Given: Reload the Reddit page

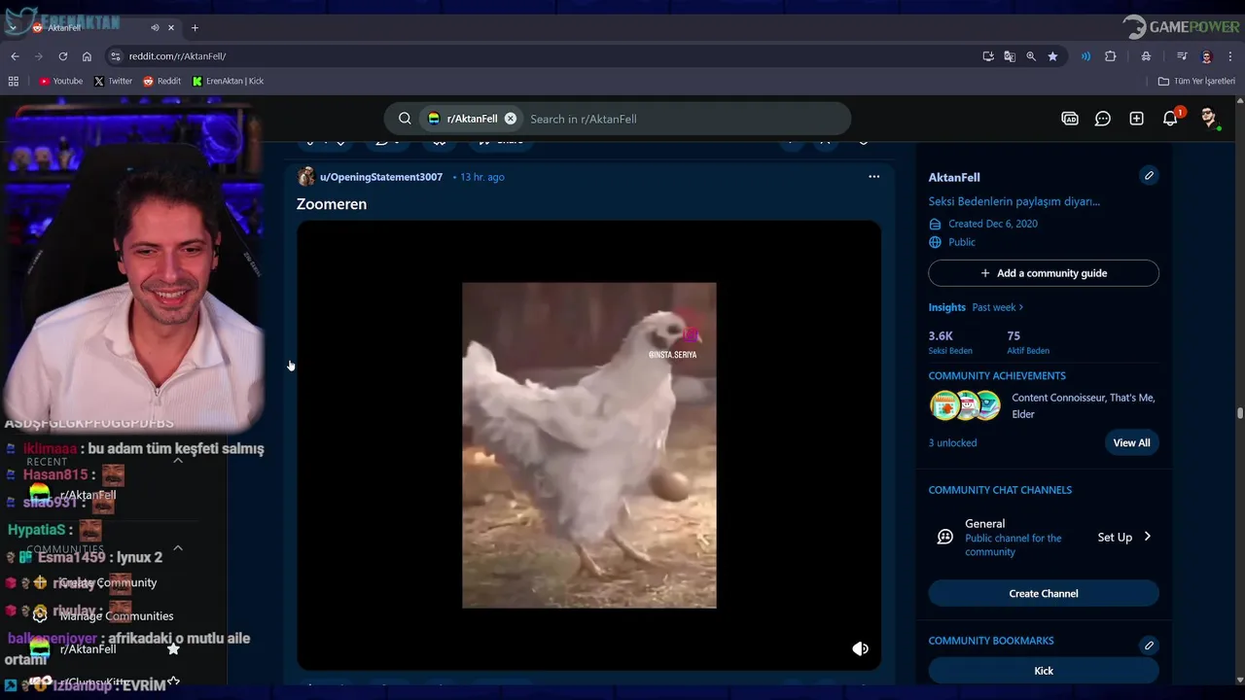Looking at the screenshot, I should pos(63,56).
